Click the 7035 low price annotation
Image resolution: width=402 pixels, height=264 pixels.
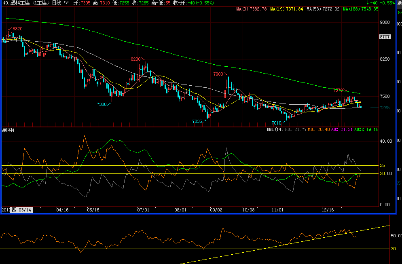(x=197, y=121)
